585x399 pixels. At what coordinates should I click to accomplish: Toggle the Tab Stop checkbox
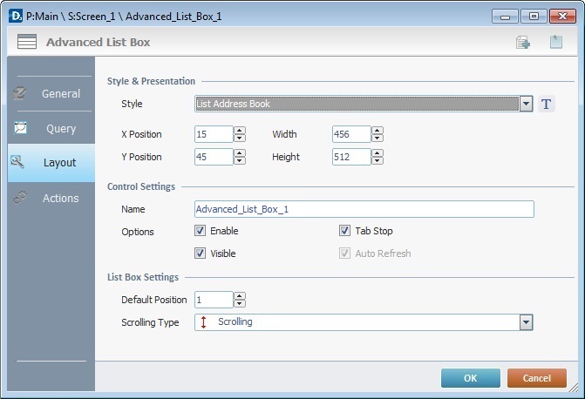[x=344, y=231]
